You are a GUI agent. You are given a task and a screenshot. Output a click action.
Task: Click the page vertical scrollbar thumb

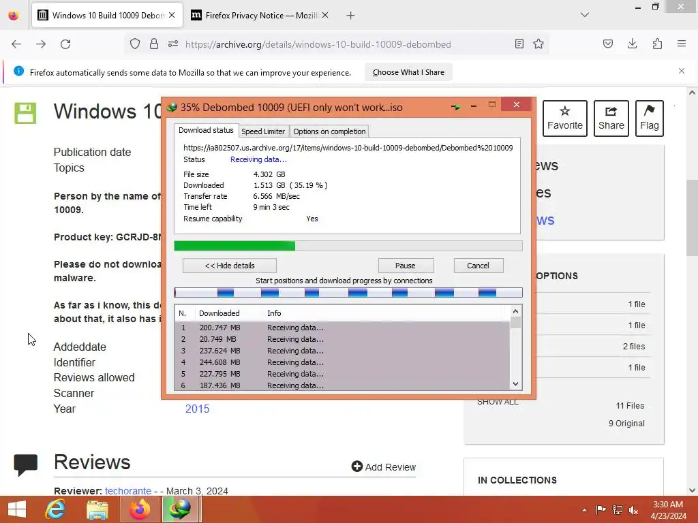coord(692,218)
